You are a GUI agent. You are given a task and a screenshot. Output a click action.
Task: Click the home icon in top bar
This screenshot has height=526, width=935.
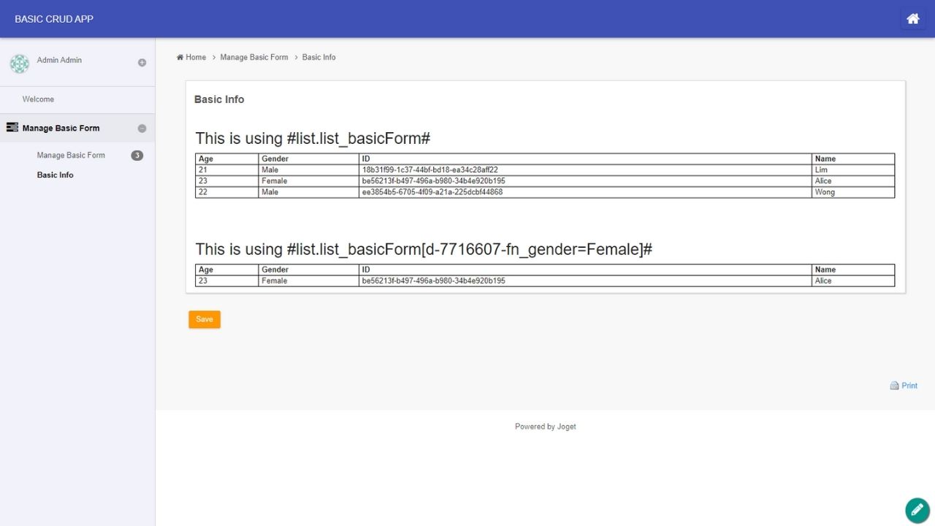pyautogui.click(x=912, y=19)
